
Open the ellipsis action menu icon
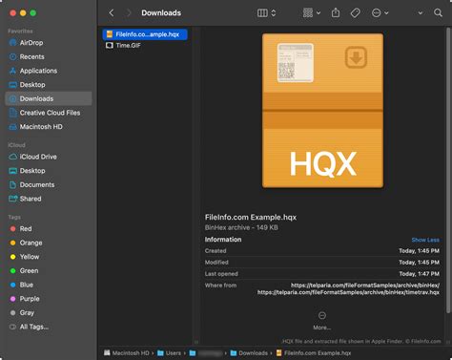pyautogui.click(x=377, y=13)
